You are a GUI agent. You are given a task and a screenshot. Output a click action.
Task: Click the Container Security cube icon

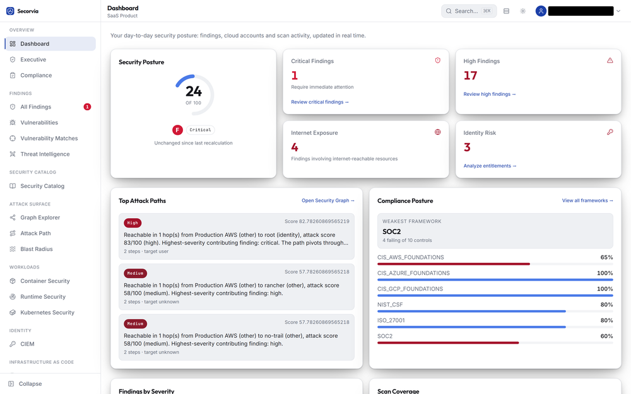point(13,281)
